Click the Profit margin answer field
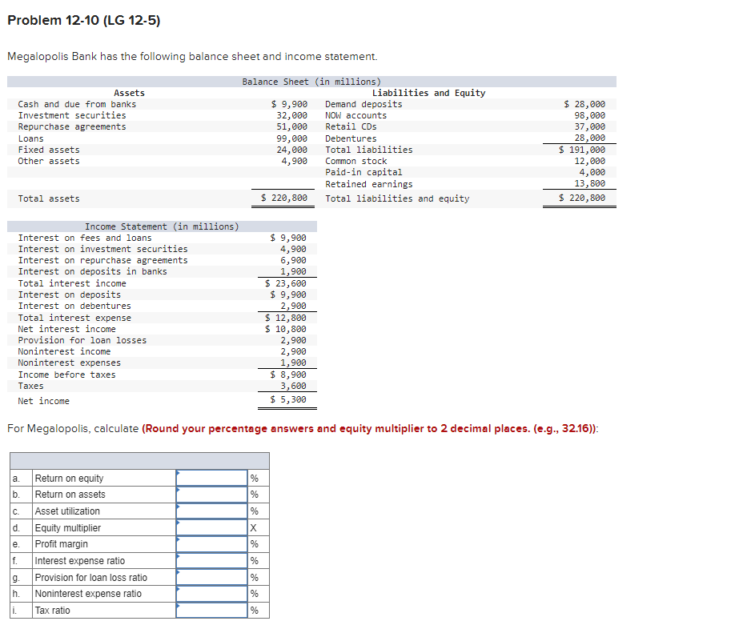 pos(212,543)
